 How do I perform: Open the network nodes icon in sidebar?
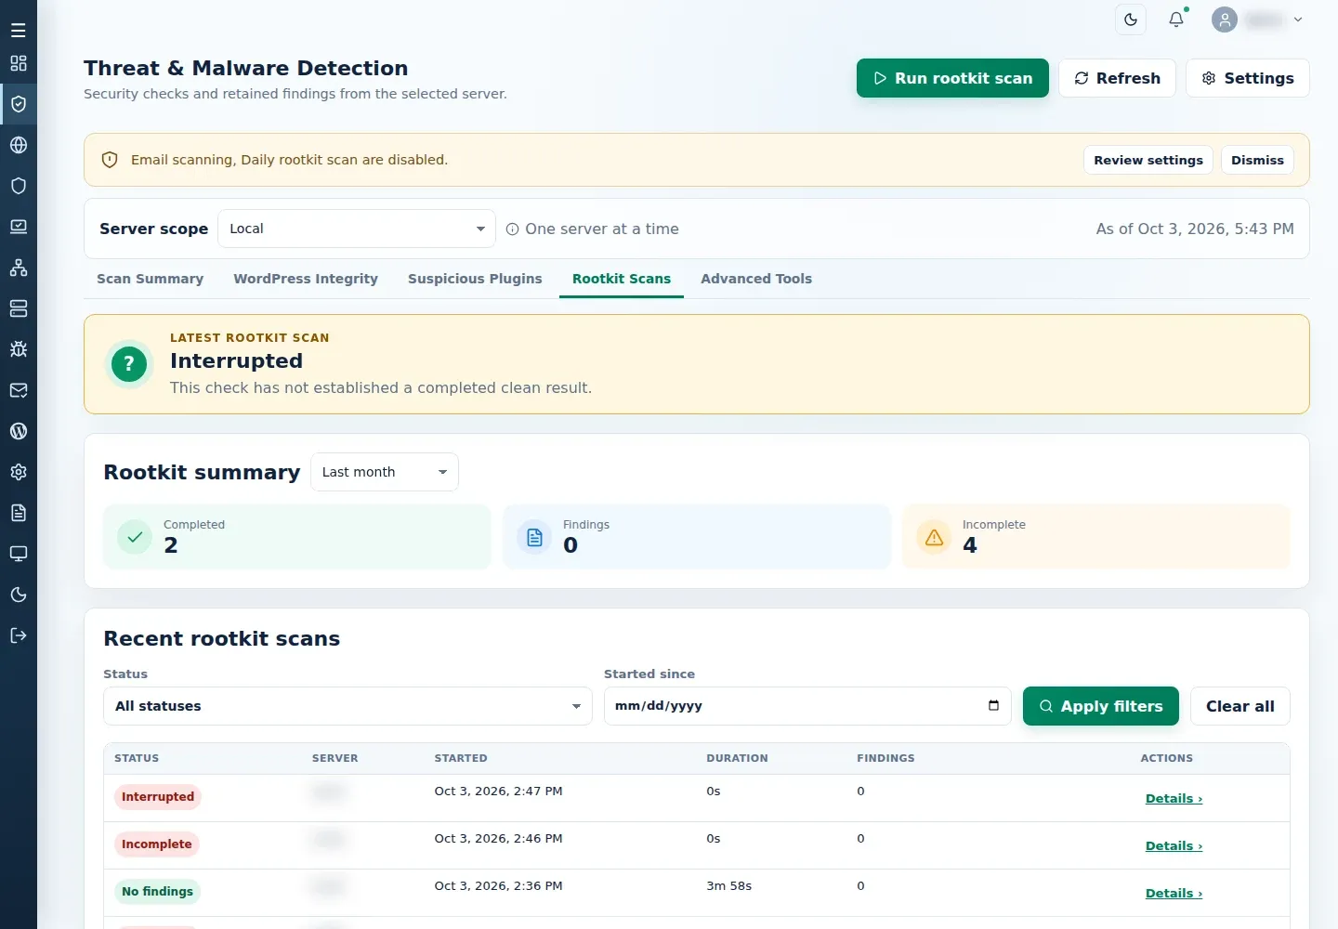click(18, 268)
